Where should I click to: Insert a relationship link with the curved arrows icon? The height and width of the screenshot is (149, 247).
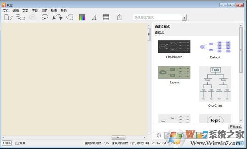click(57, 17)
